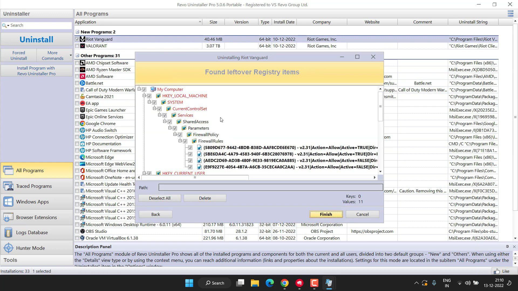The height and width of the screenshot is (291, 518).
Task: Click the Camtasia 2021 icon
Action: point(83,97)
